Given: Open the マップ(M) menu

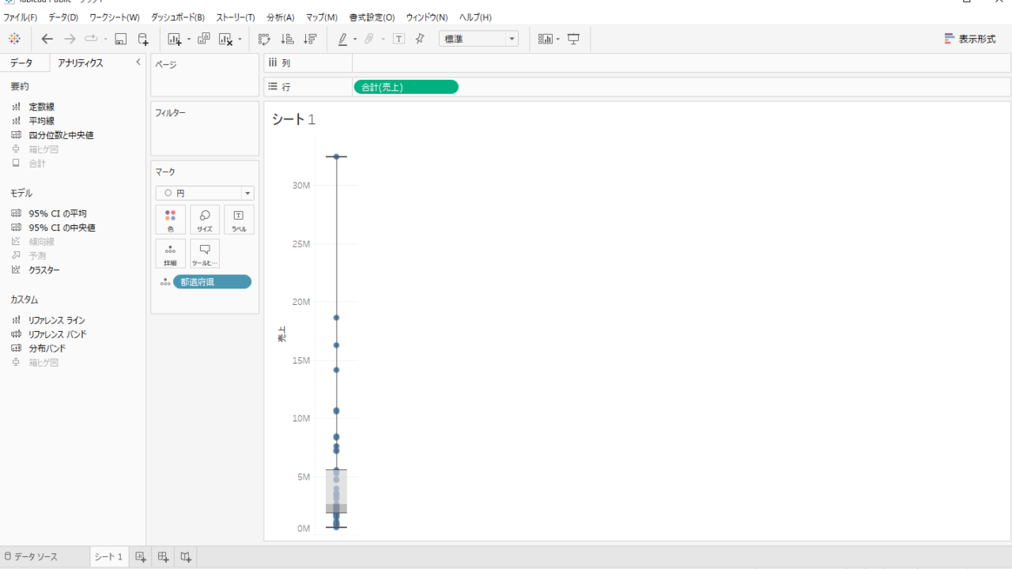Looking at the screenshot, I should 322,17.
